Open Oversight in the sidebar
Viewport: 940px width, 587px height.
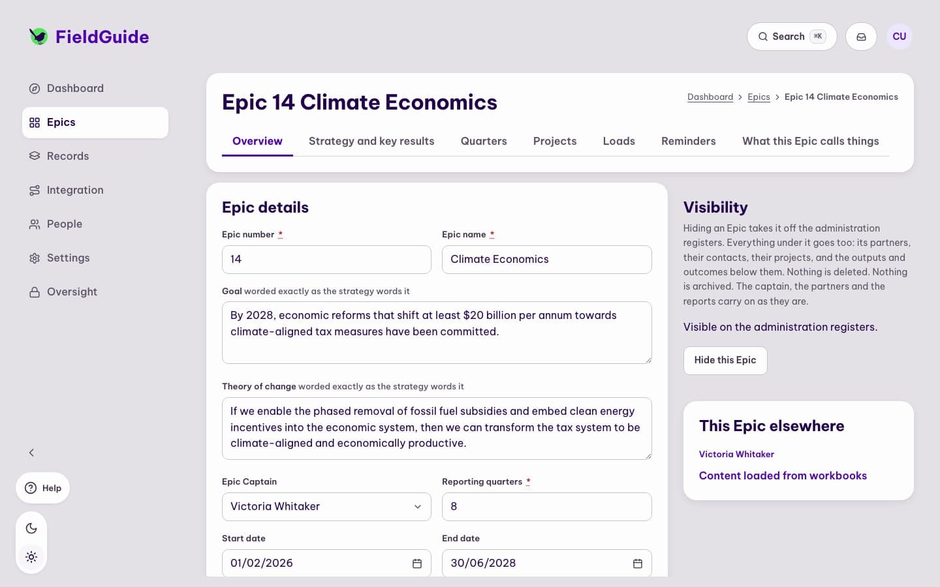[95, 292]
